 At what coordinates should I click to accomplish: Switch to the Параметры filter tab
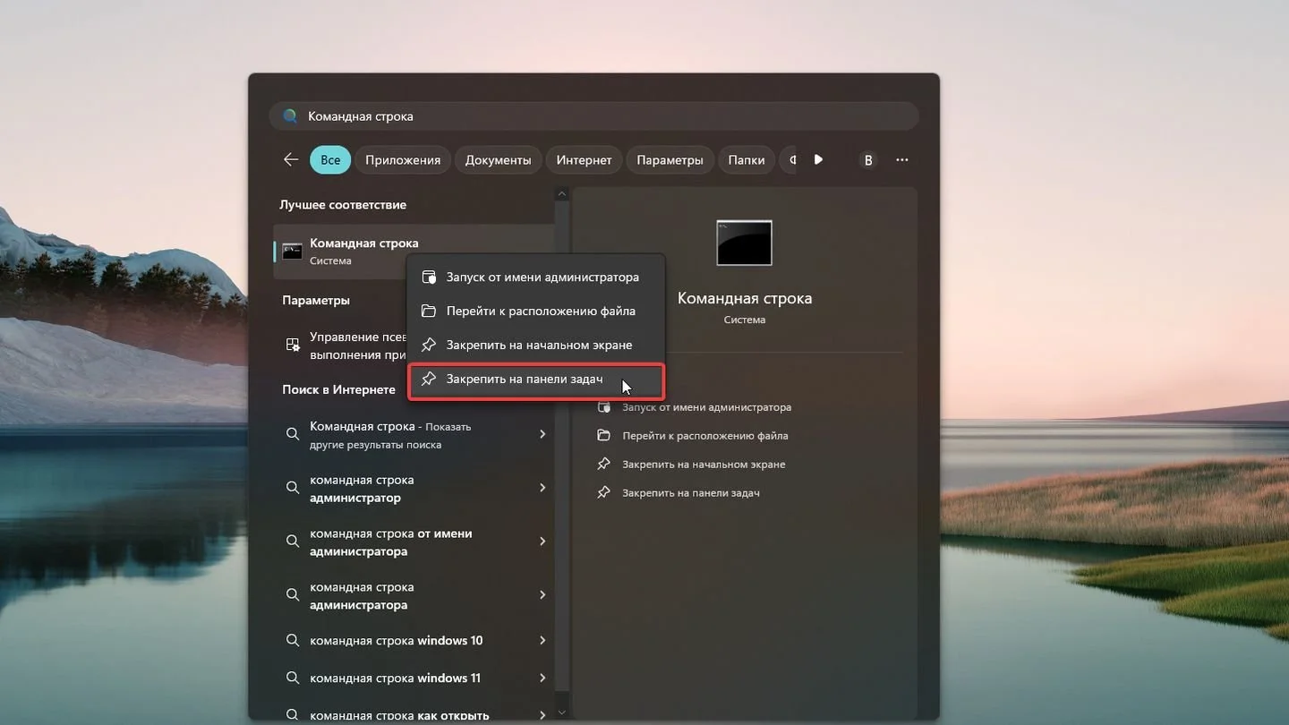(670, 160)
